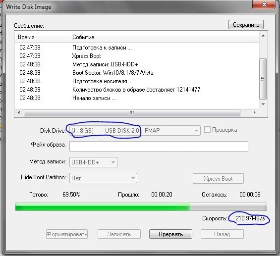Click the horizontal scroll right arrow
The height and width of the screenshot is (256, 280).
click(254, 112)
